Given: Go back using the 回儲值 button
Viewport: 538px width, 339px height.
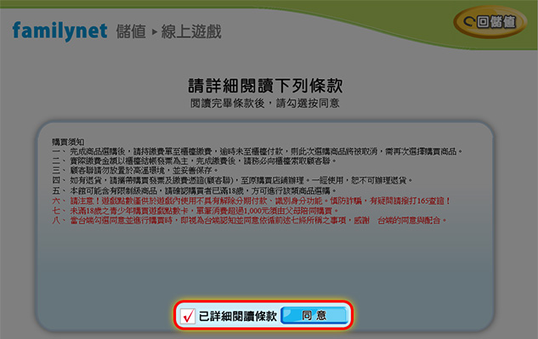Looking at the screenshot, I should (490, 22).
